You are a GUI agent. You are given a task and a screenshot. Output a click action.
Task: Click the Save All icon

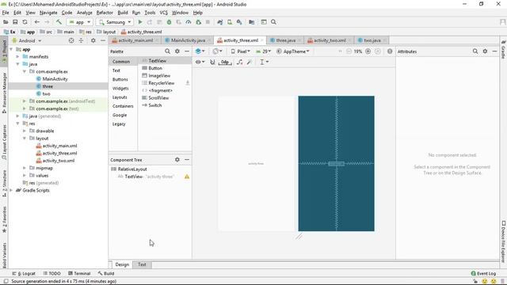(15, 22)
